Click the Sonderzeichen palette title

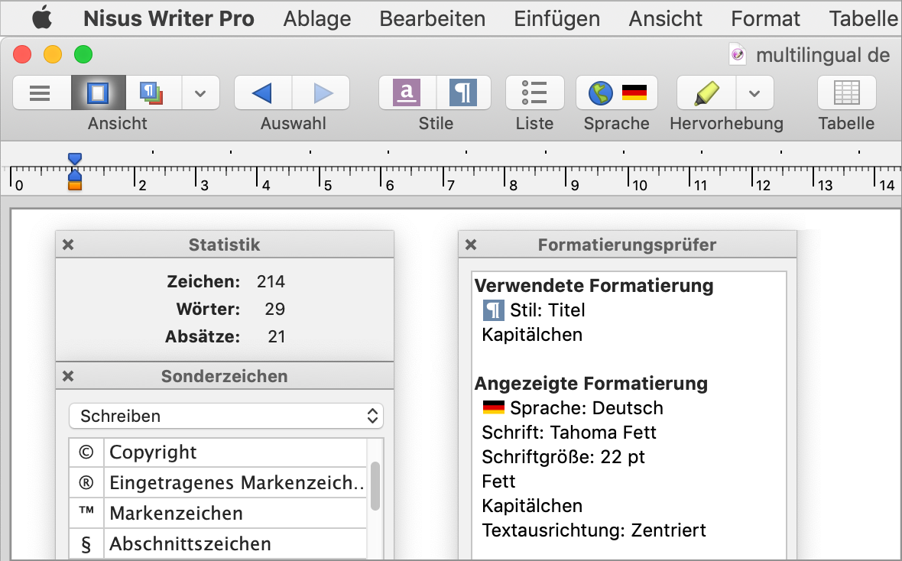(x=224, y=376)
